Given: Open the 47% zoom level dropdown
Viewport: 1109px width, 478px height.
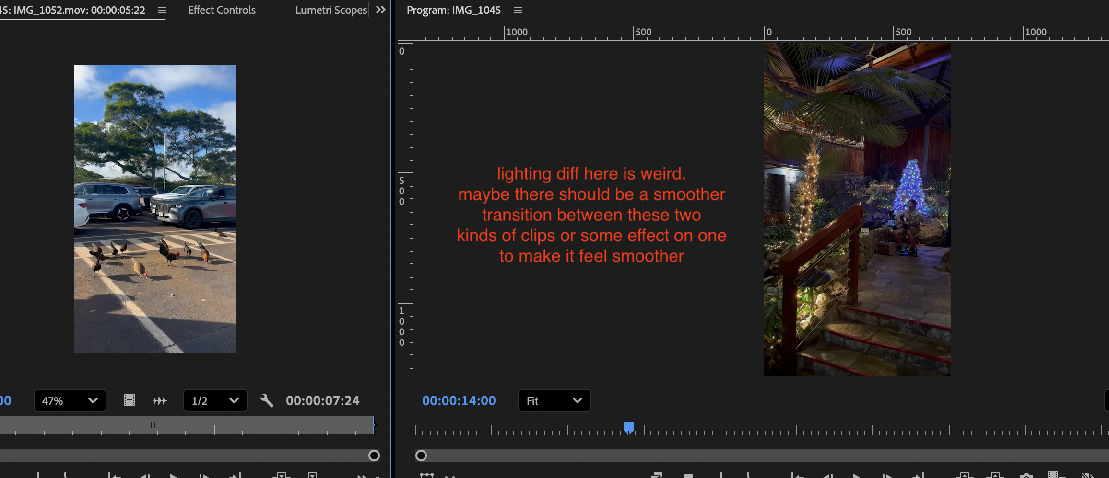Looking at the screenshot, I should coord(70,400).
